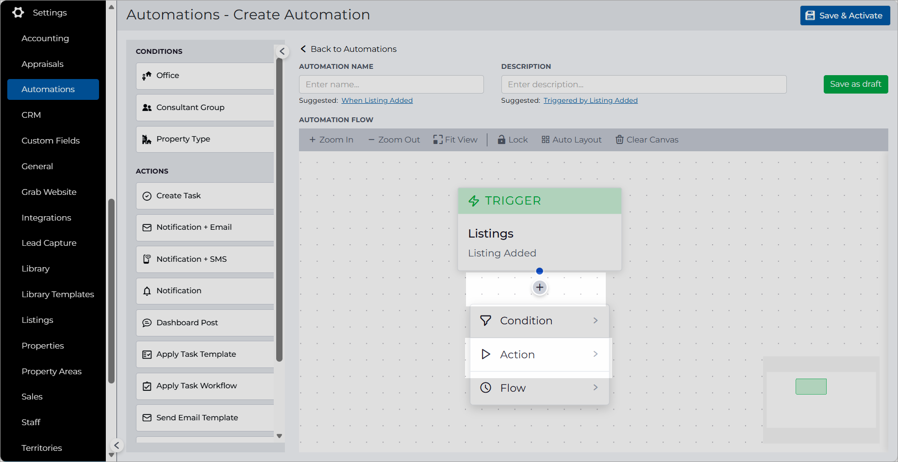Click the Apply Task Workflow icon
This screenshot has height=462, width=898.
[x=147, y=386]
